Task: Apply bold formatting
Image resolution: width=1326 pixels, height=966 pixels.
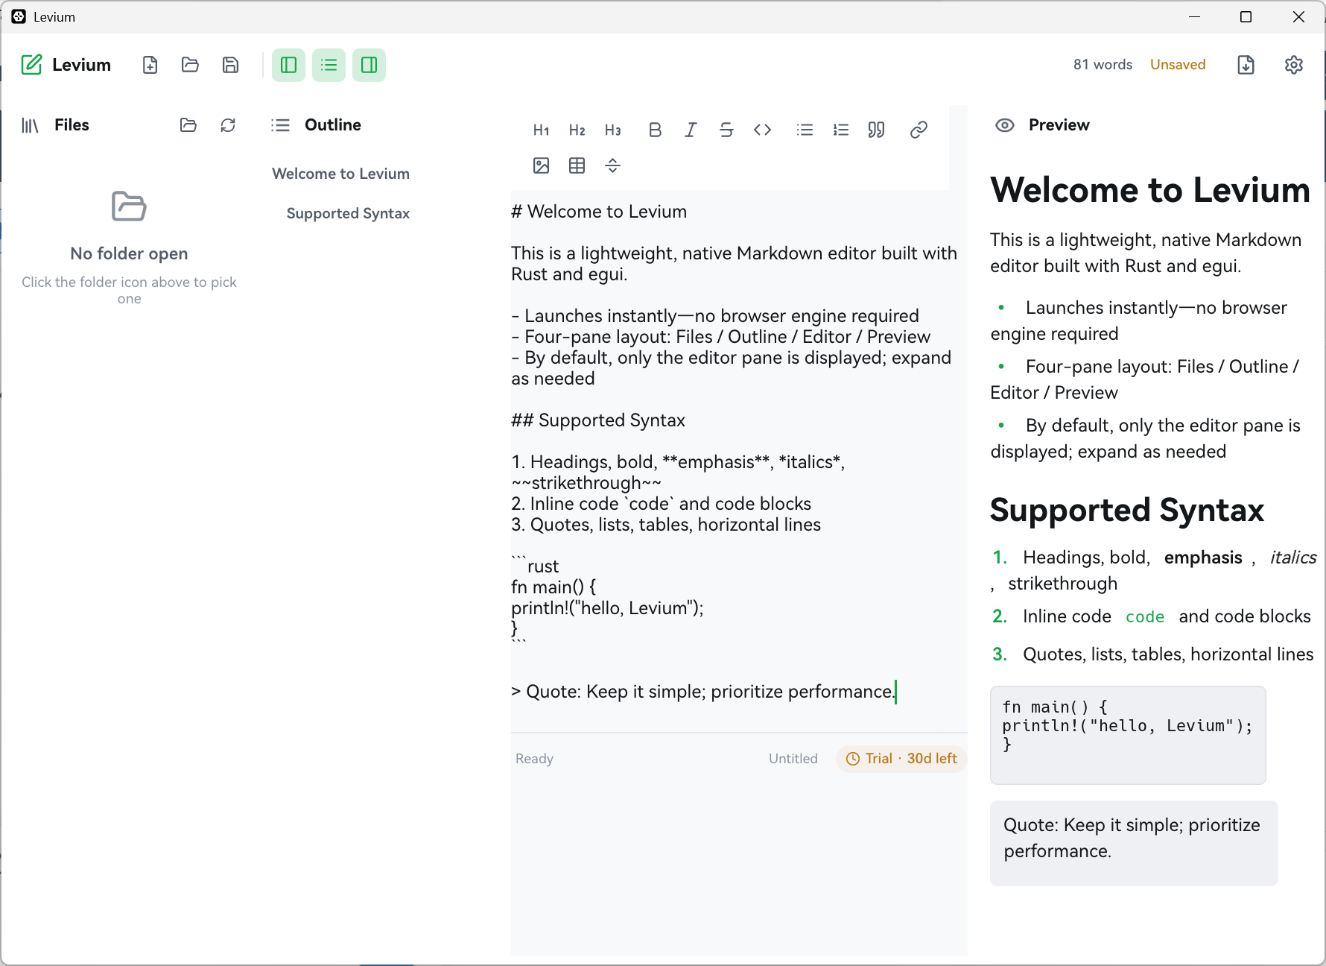Action: (x=655, y=130)
